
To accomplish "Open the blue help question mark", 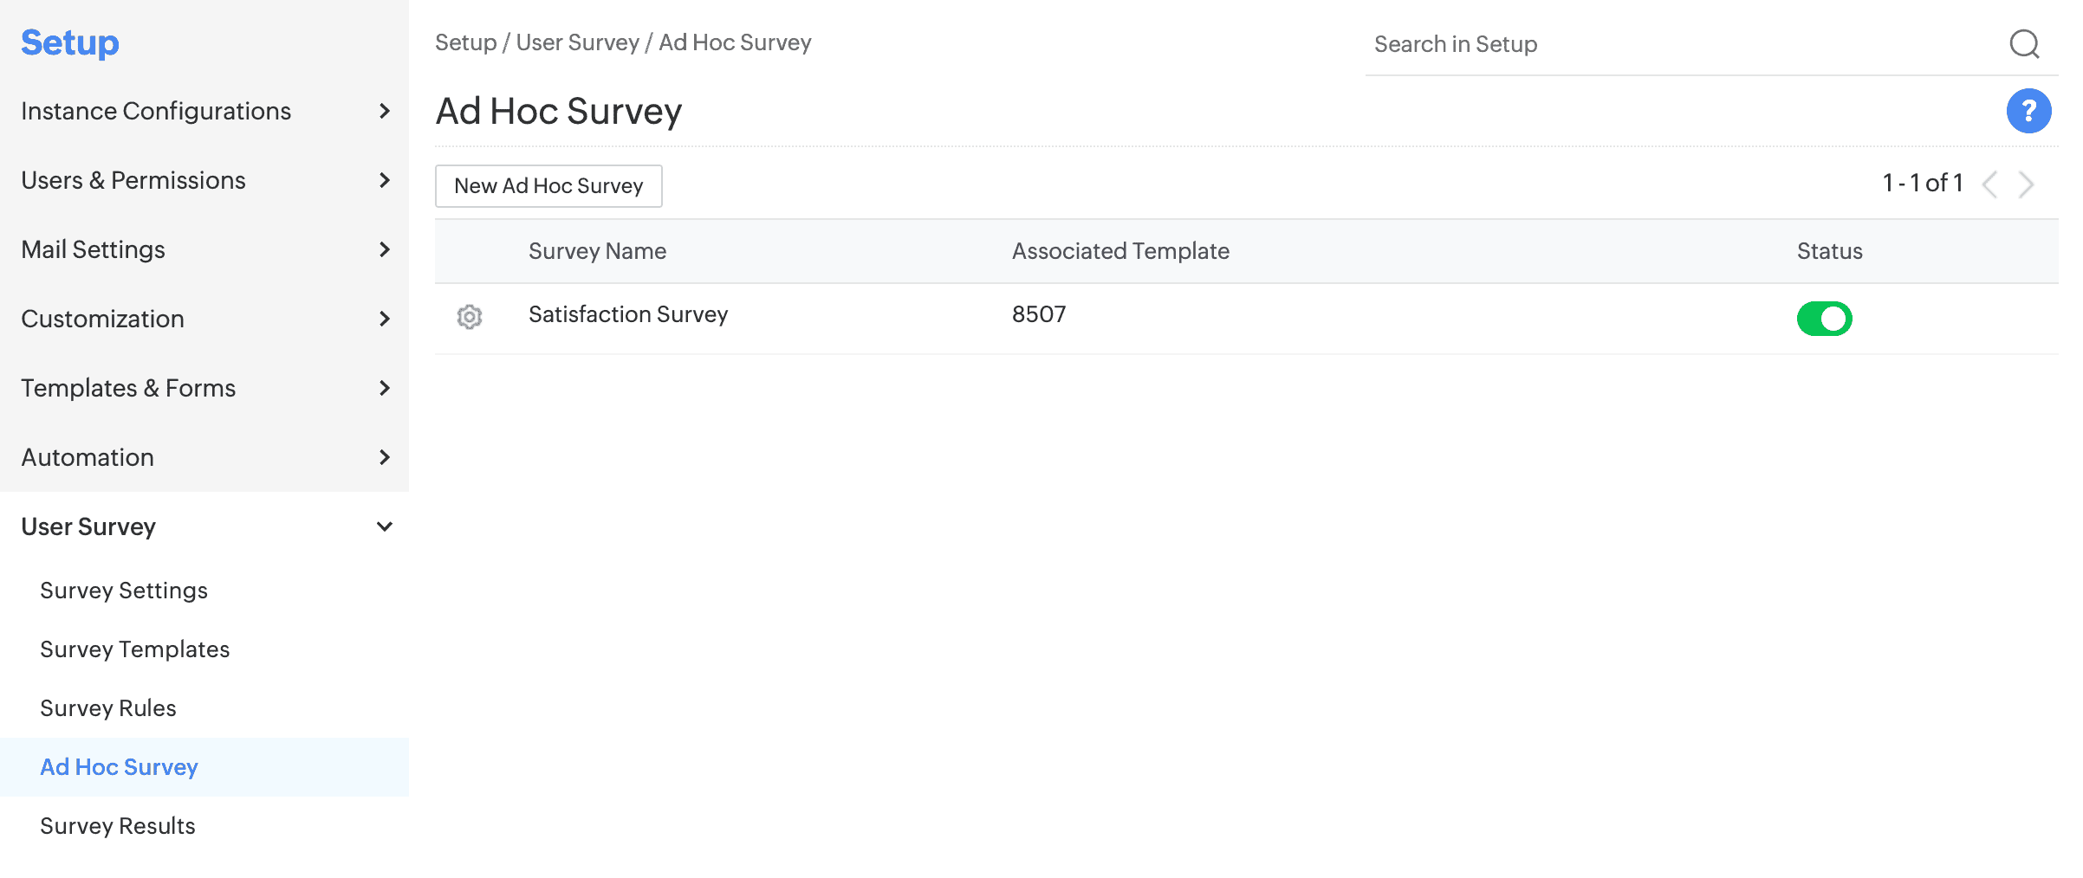I will coord(2028,111).
